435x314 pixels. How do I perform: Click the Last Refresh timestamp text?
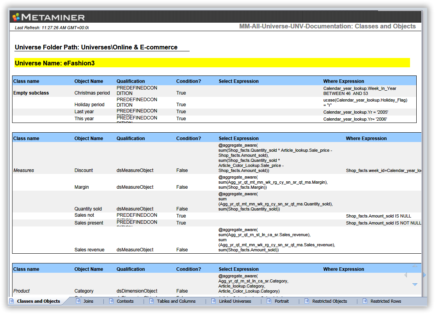tap(51, 28)
